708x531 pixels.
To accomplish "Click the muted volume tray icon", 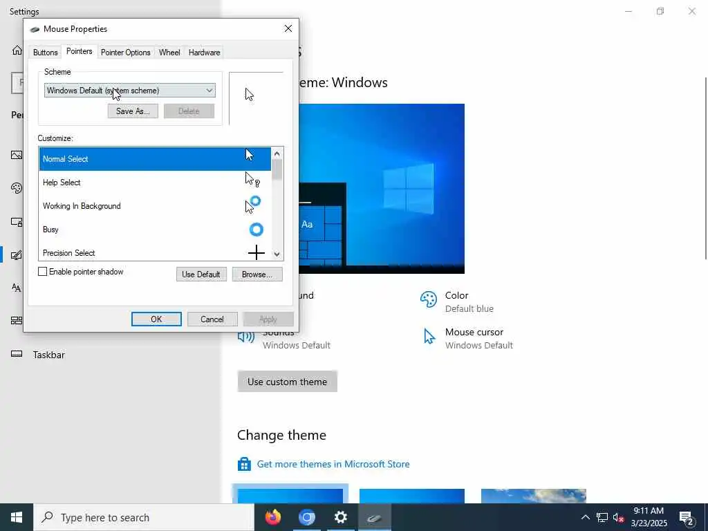I will click(x=618, y=517).
